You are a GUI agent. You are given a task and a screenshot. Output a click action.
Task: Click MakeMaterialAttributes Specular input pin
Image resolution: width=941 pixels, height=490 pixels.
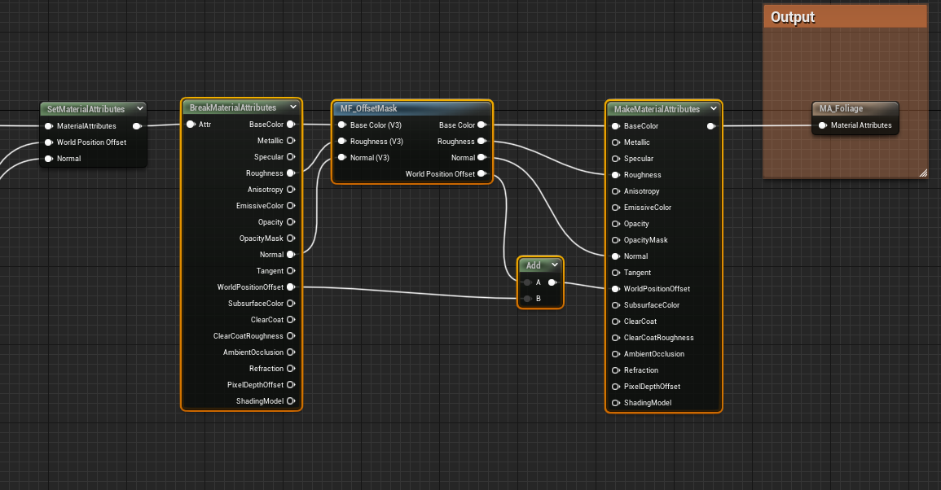[616, 159]
